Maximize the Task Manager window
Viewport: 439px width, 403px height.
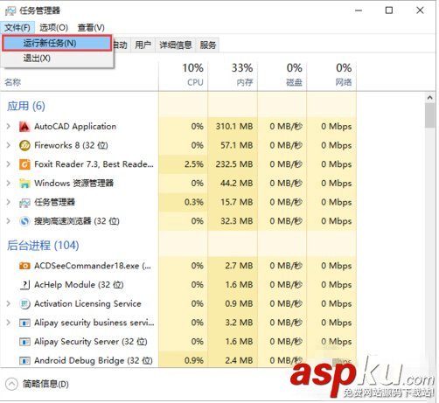point(389,10)
